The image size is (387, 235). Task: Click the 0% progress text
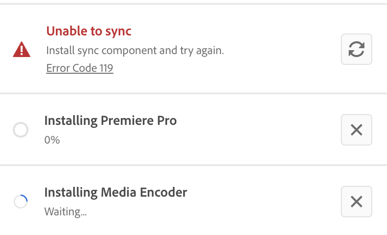click(52, 140)
